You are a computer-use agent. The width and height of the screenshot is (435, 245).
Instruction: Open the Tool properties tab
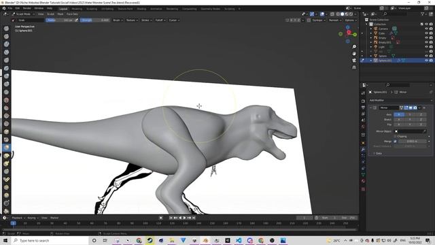(363, 93)
